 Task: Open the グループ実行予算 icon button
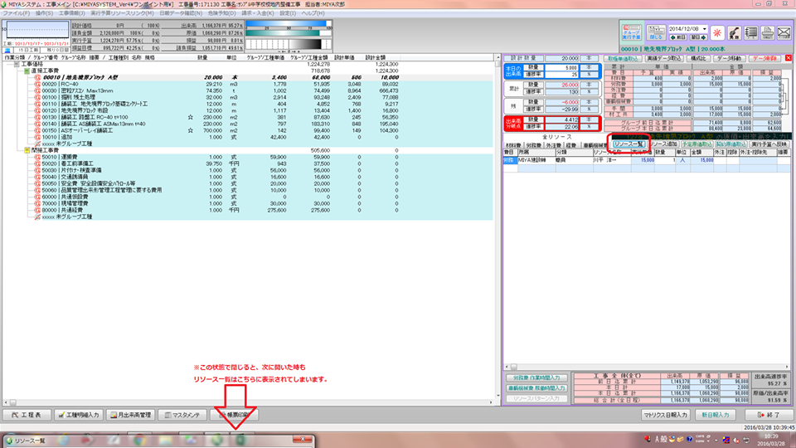click(631, 32)
